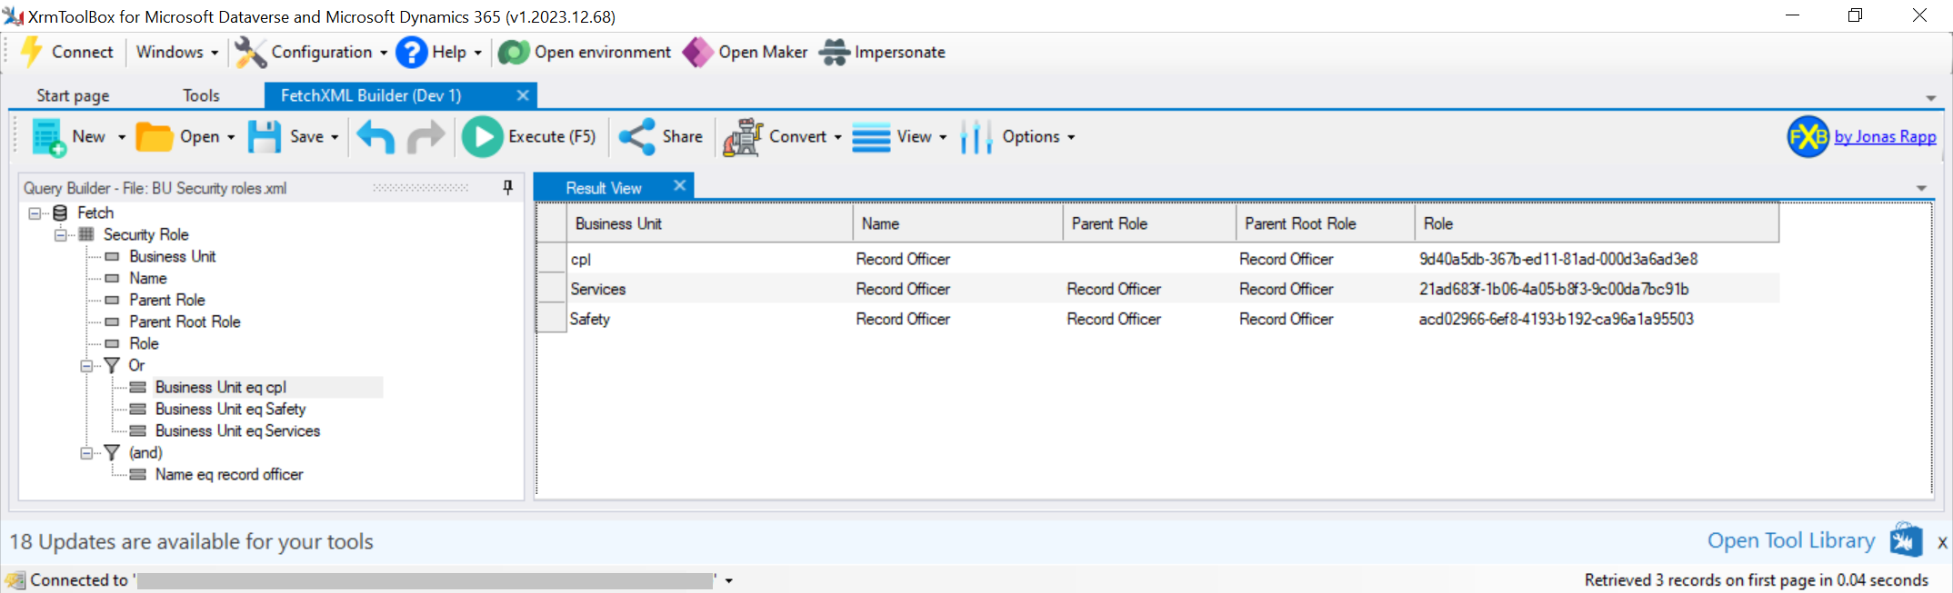Click the Redo arrow icon
Viewport: 1953px width, 593px height.
pyautogui.click(x=426, y=137)
